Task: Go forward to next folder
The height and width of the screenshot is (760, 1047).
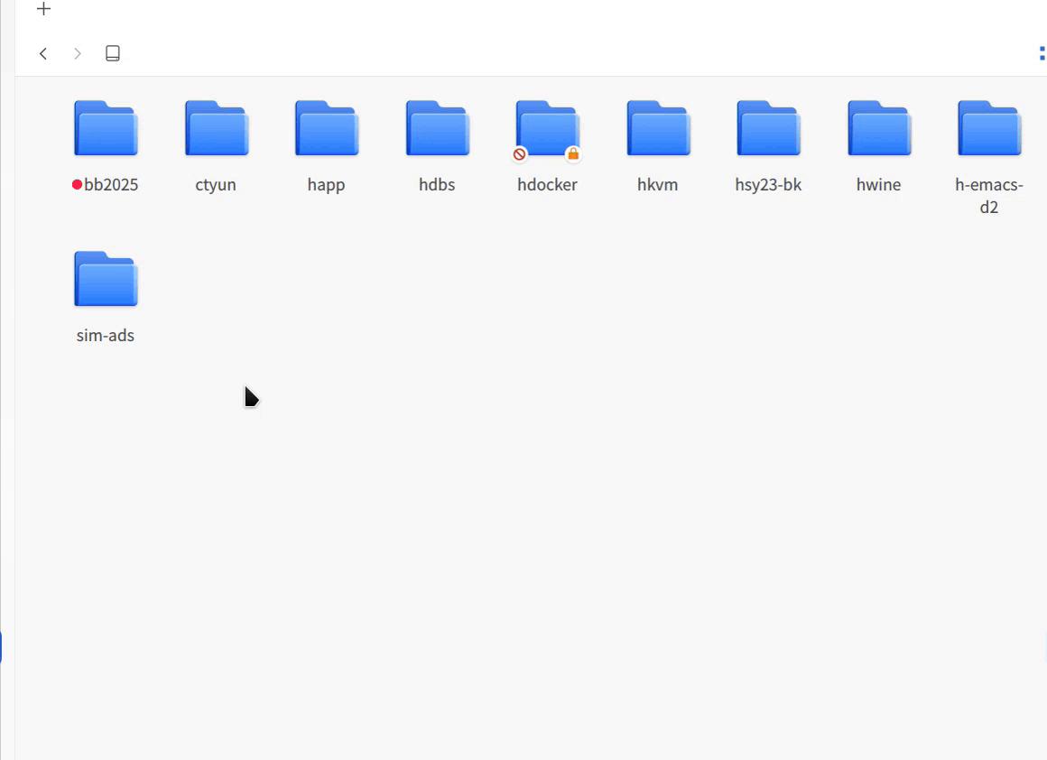Action: coord(78,53)
